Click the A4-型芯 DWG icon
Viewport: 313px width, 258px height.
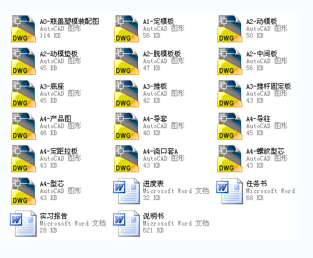[24, 191]
